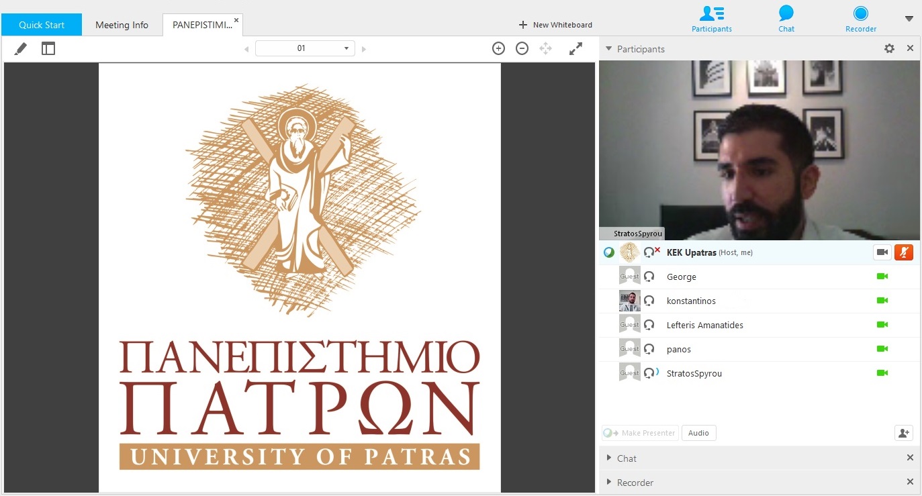
Task: Close the Recorder panel section
Action: 910,482
